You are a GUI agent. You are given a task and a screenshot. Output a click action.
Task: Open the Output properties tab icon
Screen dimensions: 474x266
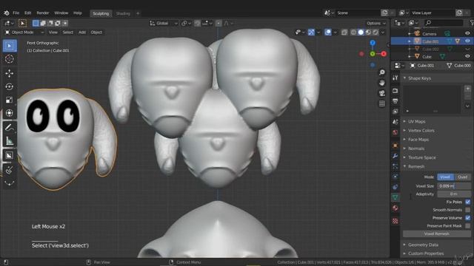coord(395,101)
